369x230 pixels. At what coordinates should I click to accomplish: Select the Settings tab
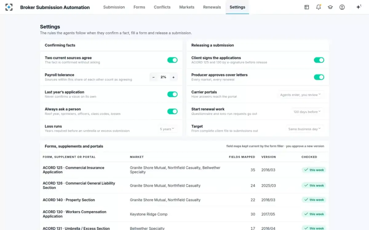click(x=237, y=7)
